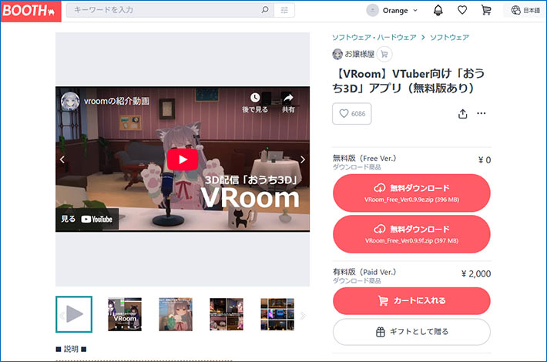Click the 説明 section heading

[71, 349]
